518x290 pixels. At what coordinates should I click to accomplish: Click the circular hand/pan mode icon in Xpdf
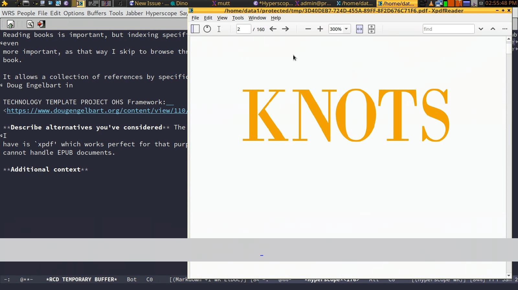click(x=207, y=29)
